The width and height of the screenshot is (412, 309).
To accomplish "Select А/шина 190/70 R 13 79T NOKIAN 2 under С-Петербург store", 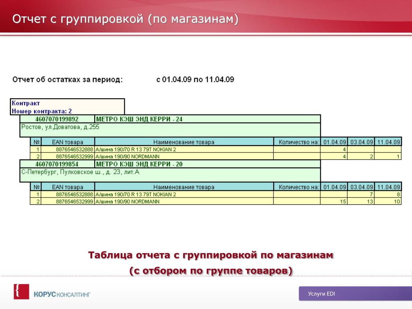I will point(184,194).
